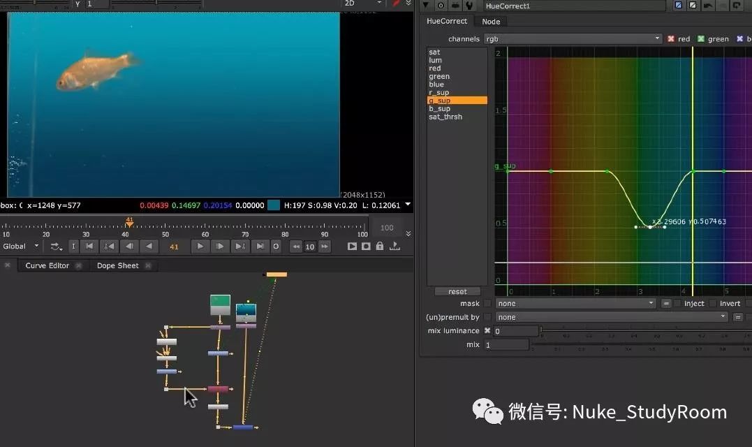Image resolution: width=752 pixels, height=447 pixels.
Task: Open the Global frame range dropdown
Action: [x=21, y=247]
